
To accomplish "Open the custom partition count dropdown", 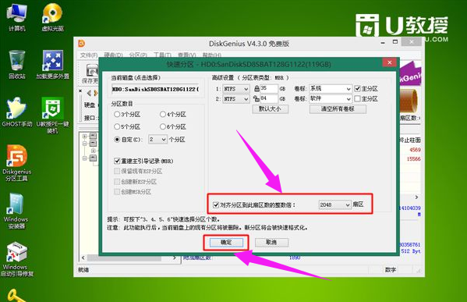I will 157,139.
